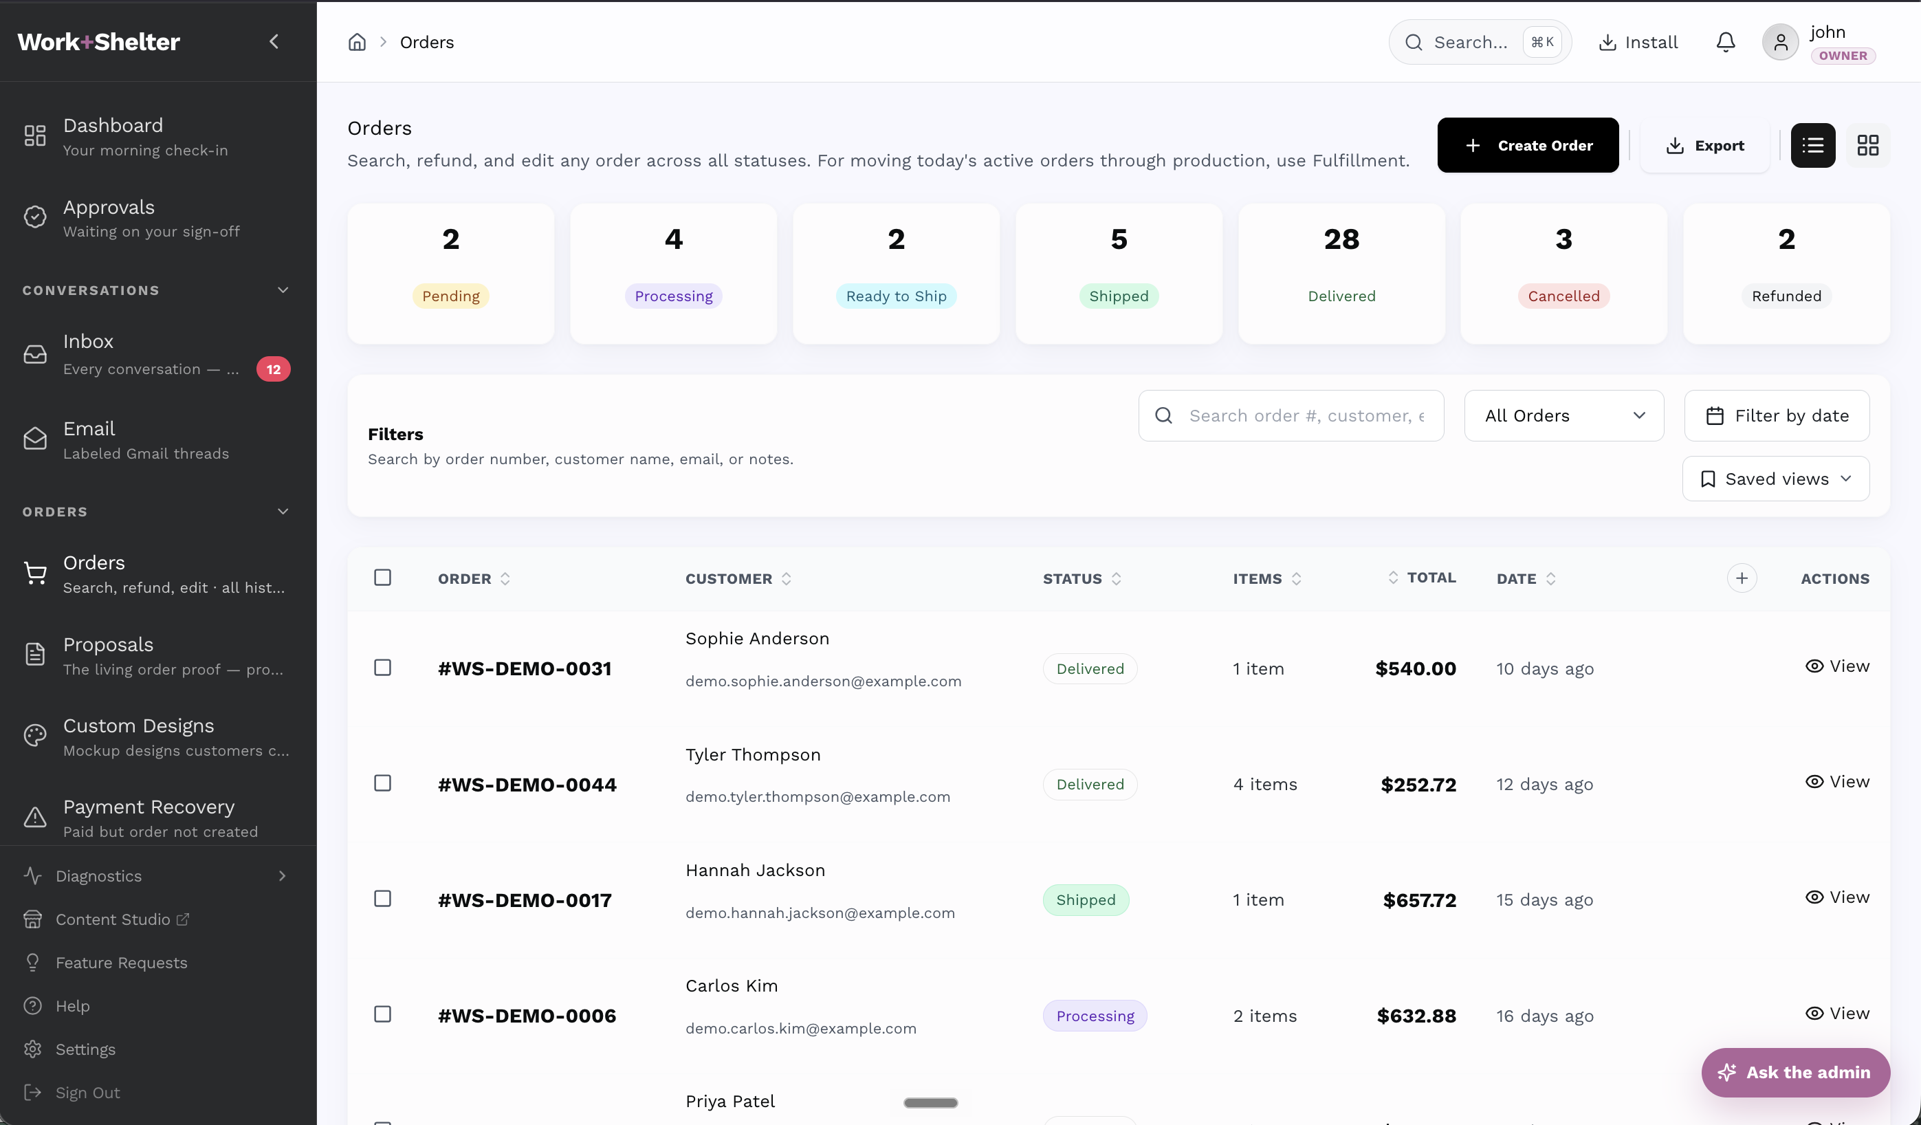Viewport: 1921px width, 1125px height.
Task: Open the Saved views dropdown
Action: click(x=1775, y=479)
